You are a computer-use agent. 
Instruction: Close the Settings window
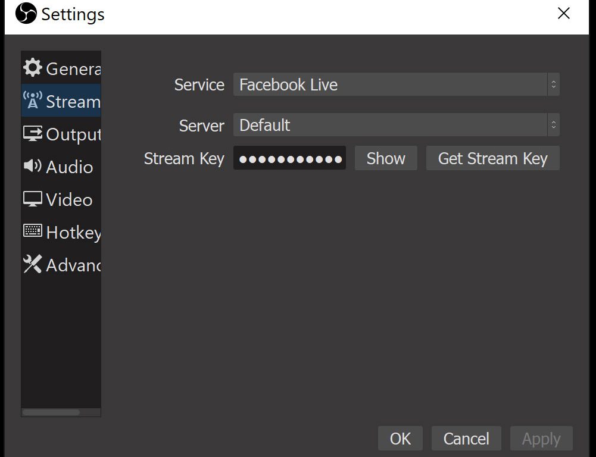tap(563, 14)
